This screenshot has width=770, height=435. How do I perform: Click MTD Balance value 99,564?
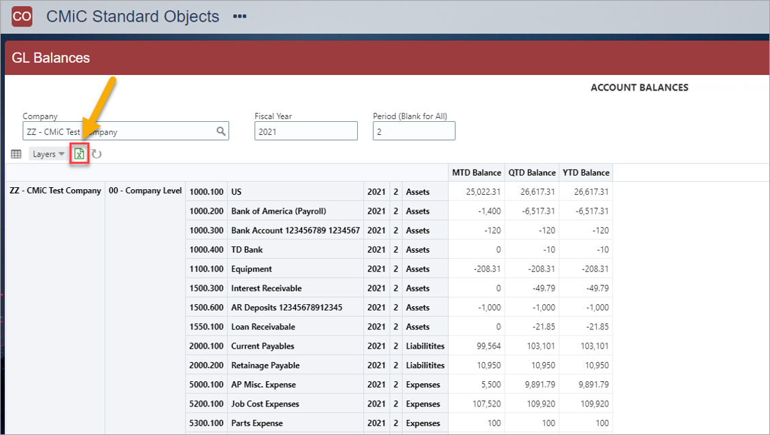coord(488,346)
